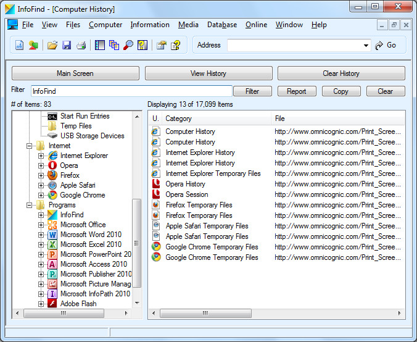Select the Opera Session row

(x=276, y=194)
